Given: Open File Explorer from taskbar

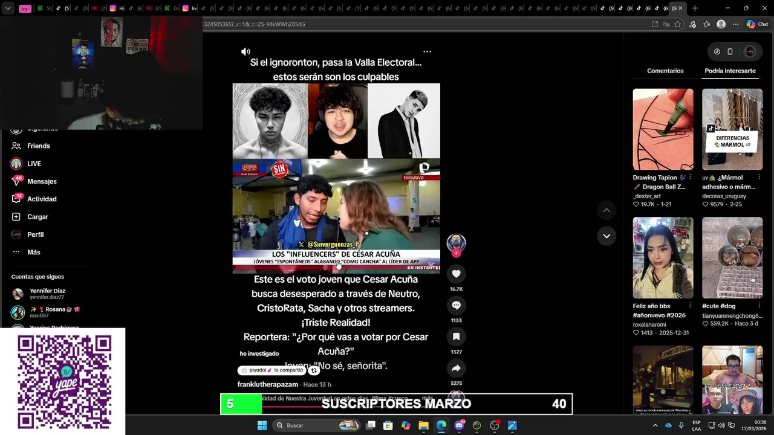Looking at the screenshot, I should (423, 425).
